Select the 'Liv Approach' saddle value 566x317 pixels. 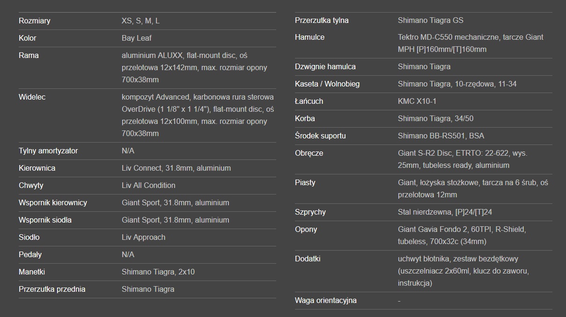(x=143, y=237)
